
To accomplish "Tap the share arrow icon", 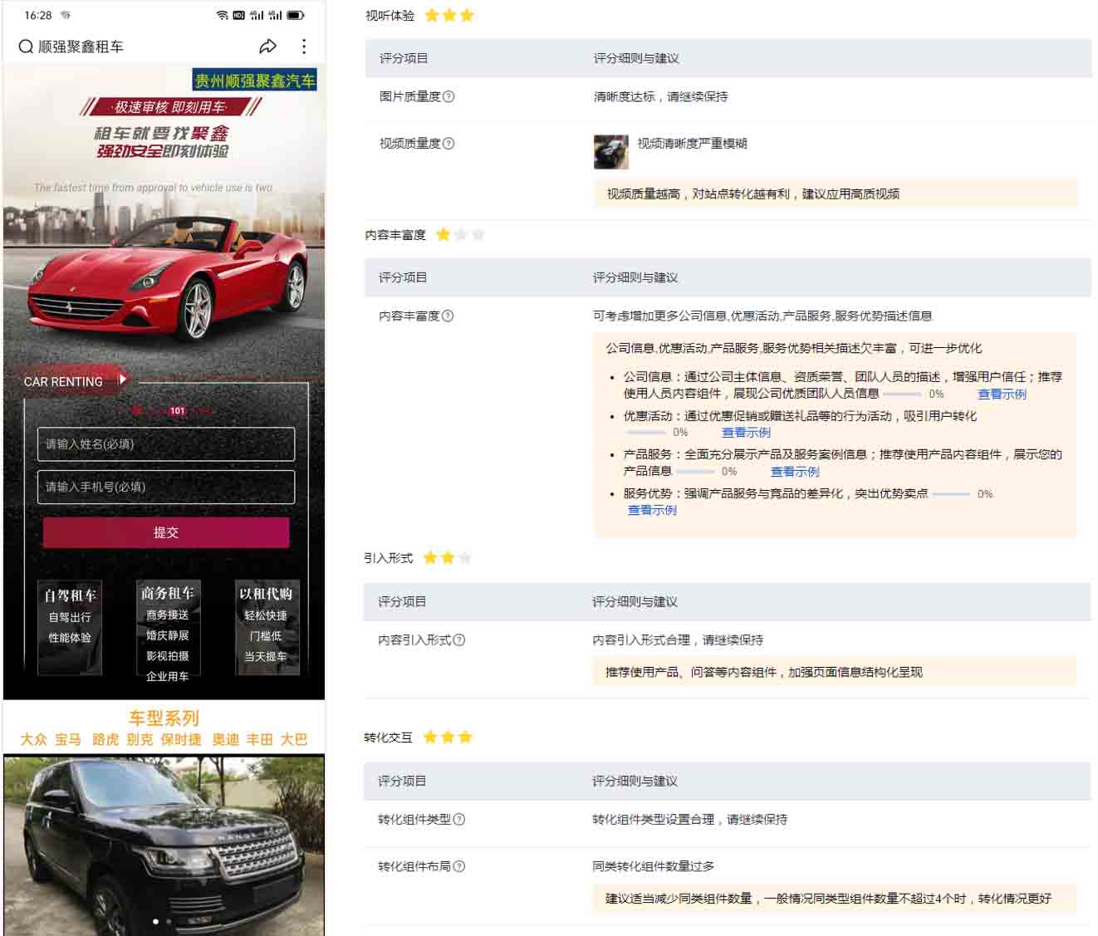I will click(267, 47).
